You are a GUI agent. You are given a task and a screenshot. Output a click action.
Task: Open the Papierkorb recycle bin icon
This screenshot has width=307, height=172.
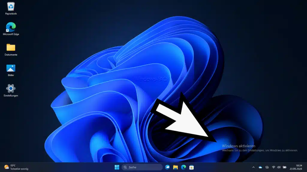(11, 9)
